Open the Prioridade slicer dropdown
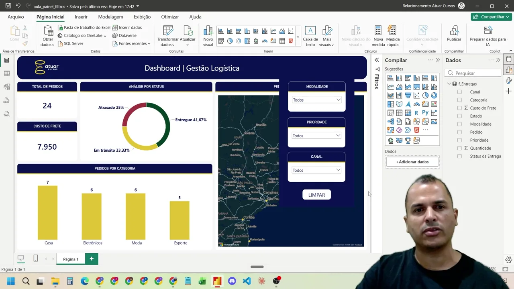514x289 pixels. [316, 136]
